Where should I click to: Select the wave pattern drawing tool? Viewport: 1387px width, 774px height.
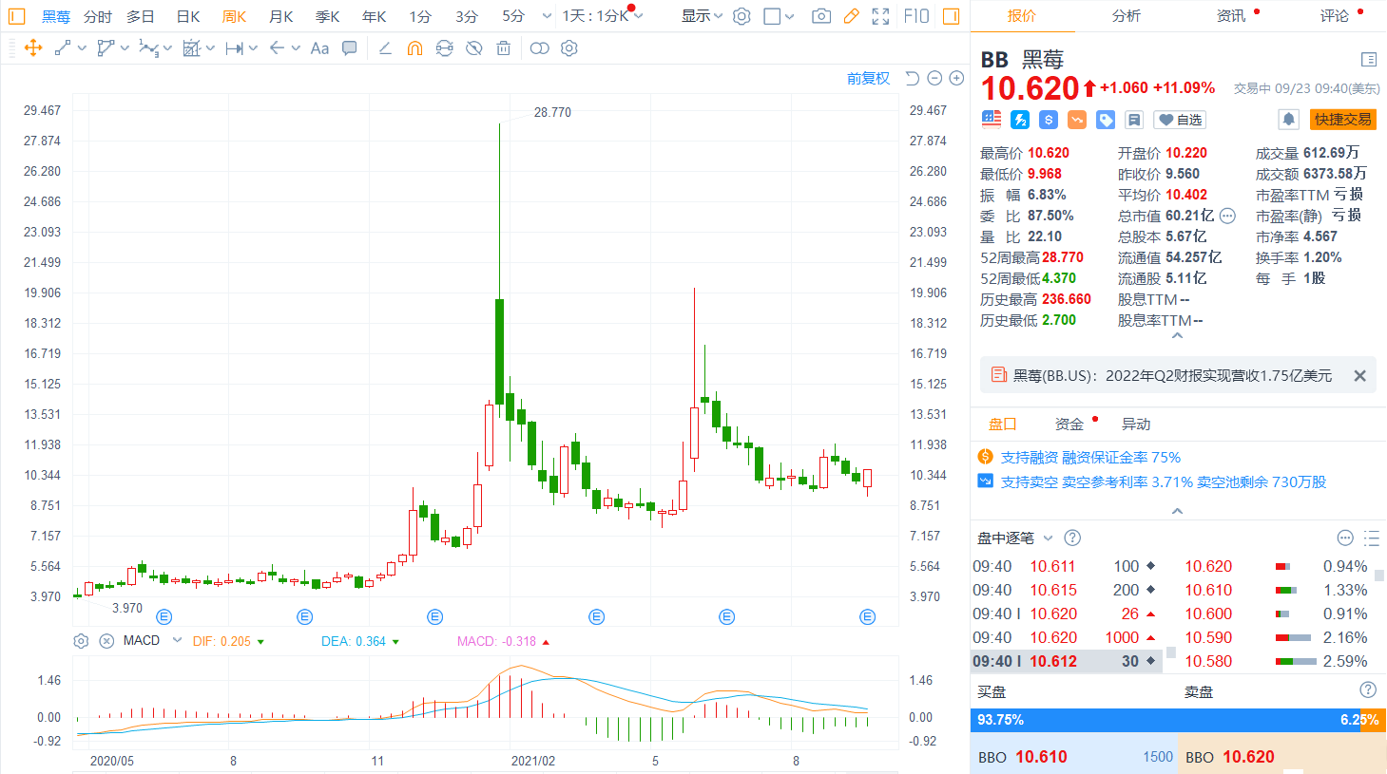(x=148, y=48)
